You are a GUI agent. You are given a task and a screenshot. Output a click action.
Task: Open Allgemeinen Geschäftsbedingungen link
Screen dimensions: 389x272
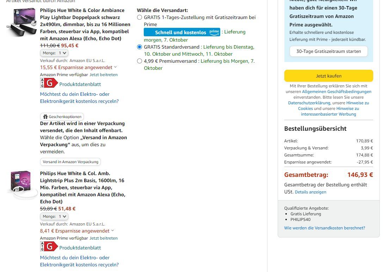coord(336,92)
